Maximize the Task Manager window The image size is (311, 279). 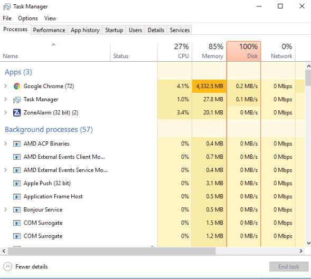click(280, 6)
